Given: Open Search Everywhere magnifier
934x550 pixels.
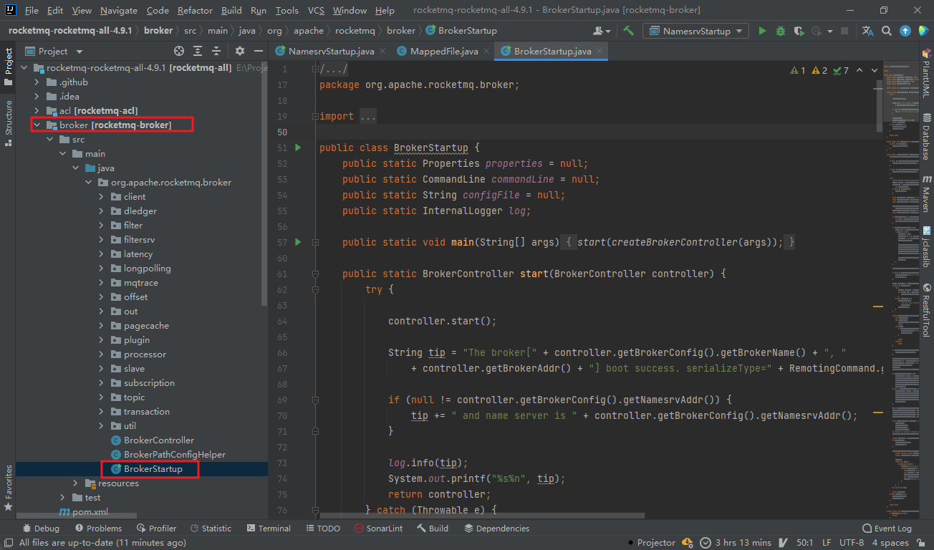Looking at the screenshot, I should coord(887,31).
